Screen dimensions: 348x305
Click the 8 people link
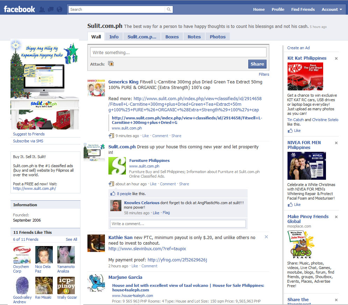pyautogui.click(x=124, y=194)
